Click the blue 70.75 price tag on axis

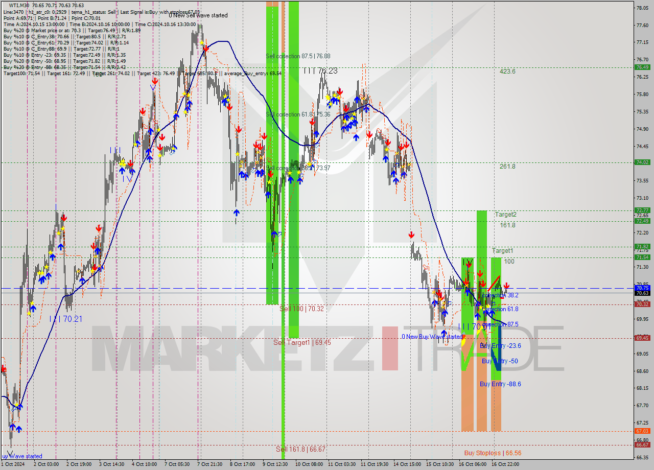(x=642, y=288)
